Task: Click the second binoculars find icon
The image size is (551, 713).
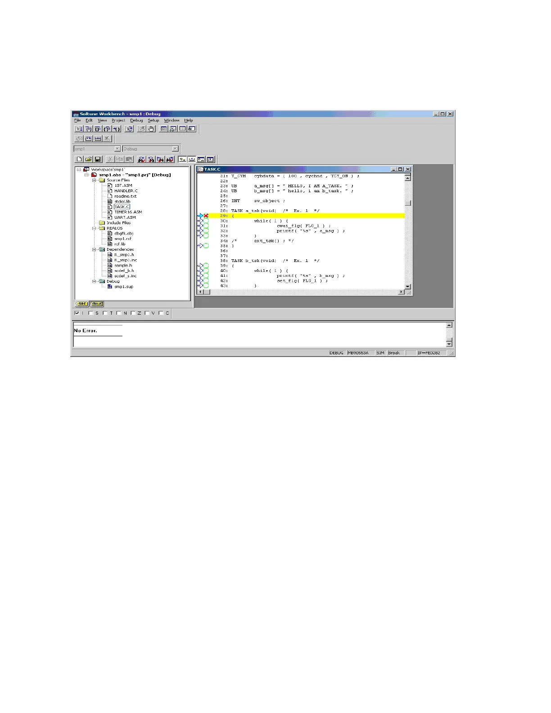Action: [151, 159]
